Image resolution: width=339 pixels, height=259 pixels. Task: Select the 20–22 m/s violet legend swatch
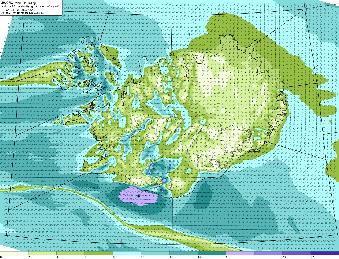coord(297,253)
